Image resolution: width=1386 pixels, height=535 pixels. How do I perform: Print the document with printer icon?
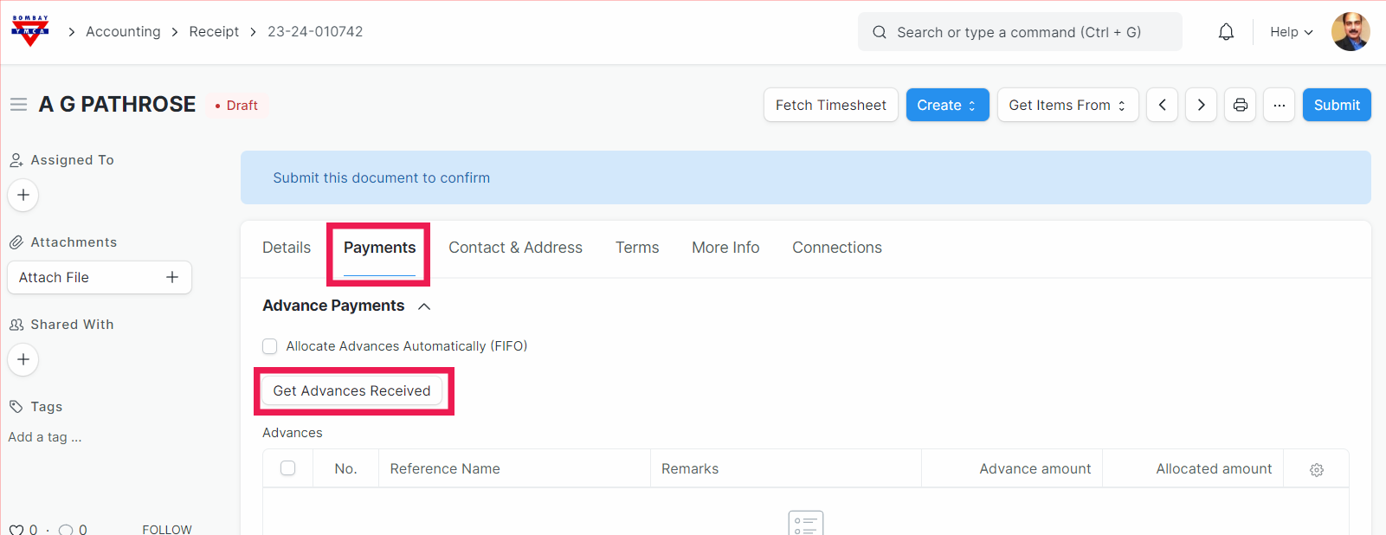click(x=1240, y=105)
